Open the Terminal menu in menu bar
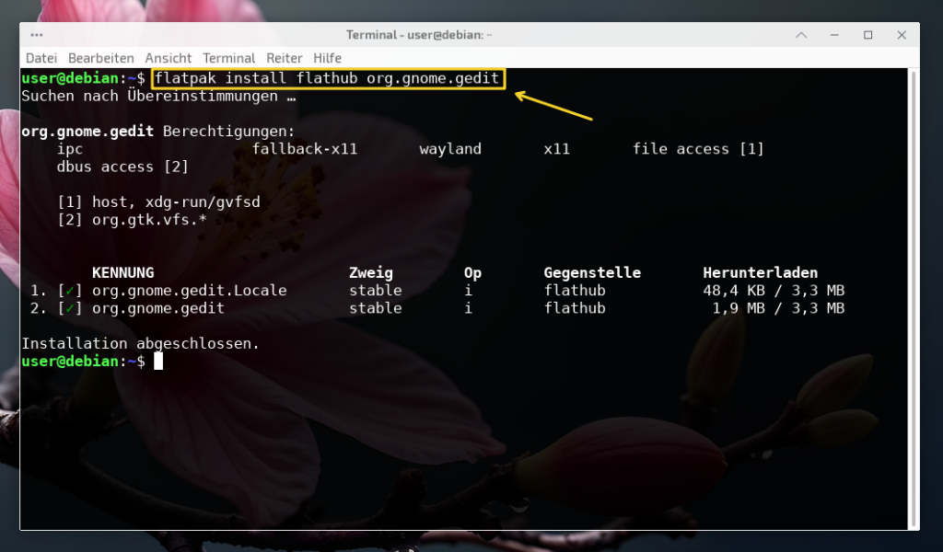Screen dimensions: 943x552 pyautogui.click(x=229, y=58)
